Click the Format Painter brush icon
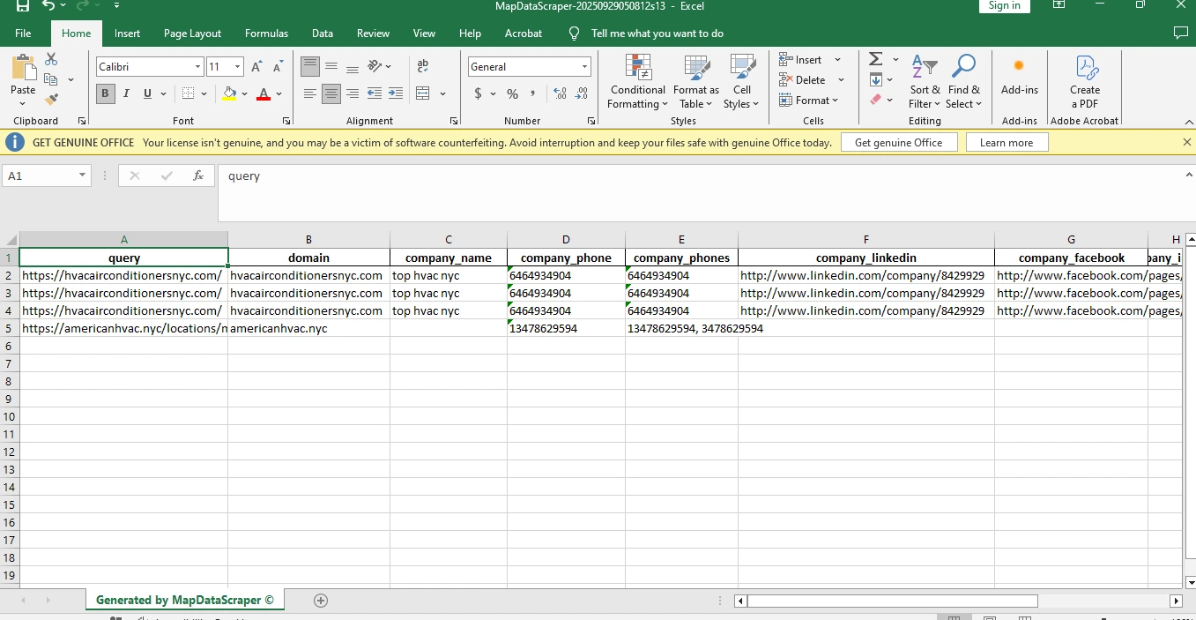1196x620 pixels. click(x=51, y=100)
